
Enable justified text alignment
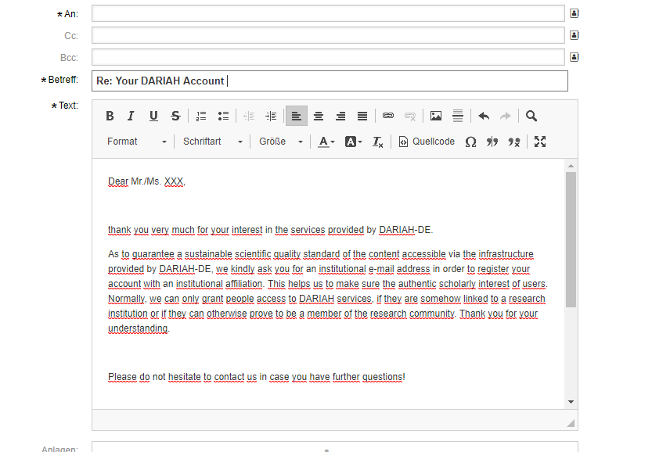coord(362,116)
